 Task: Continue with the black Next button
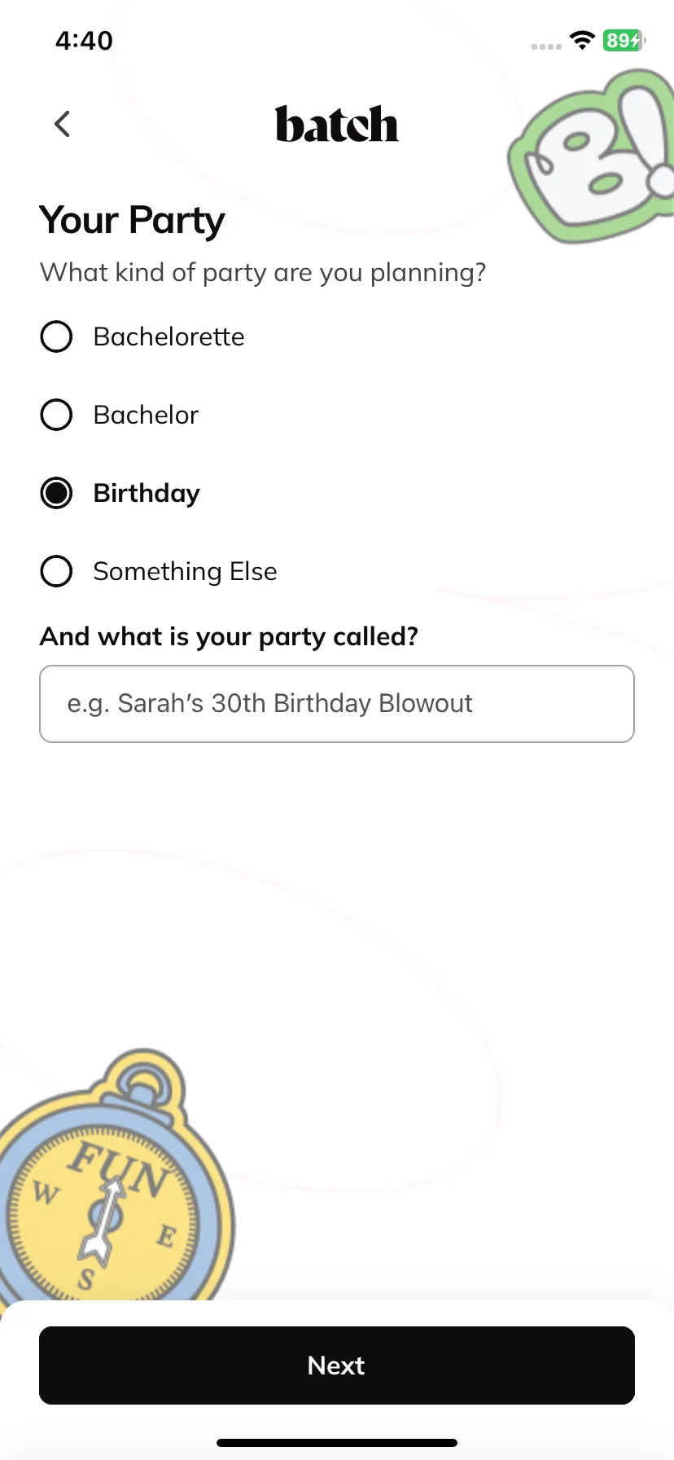coord(337,1365)
